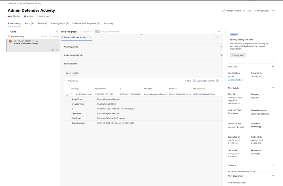Click the Incidents breadcrumb link
283x186 pixels.
tap(12, 3)
